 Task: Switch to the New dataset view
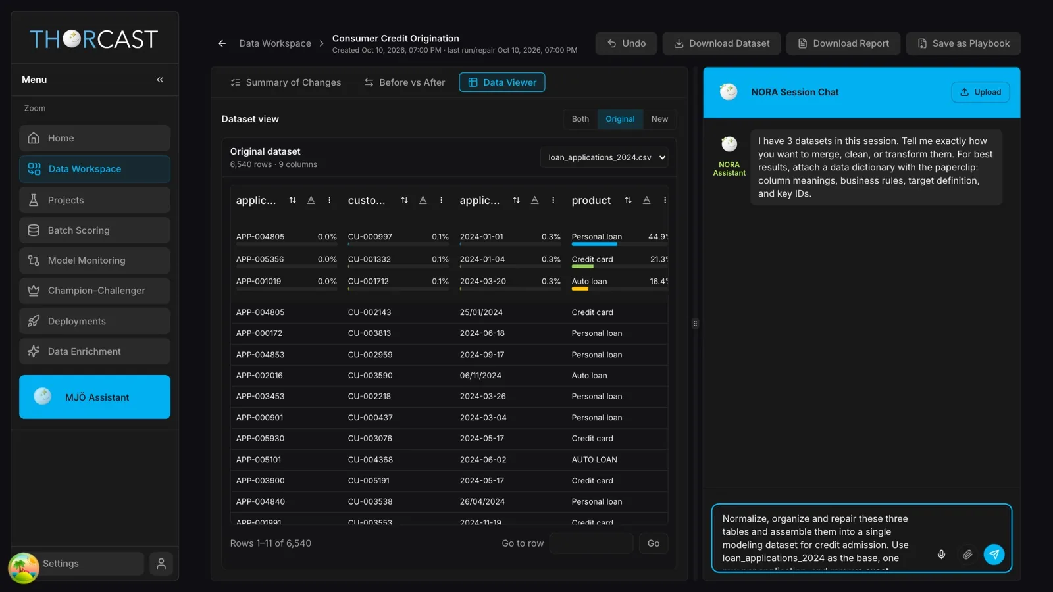pyautogui.click(x=659, y=119)
